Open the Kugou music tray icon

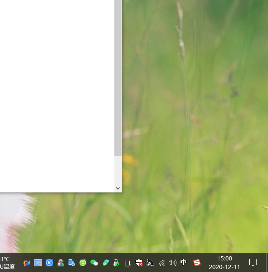coord(49,263)
